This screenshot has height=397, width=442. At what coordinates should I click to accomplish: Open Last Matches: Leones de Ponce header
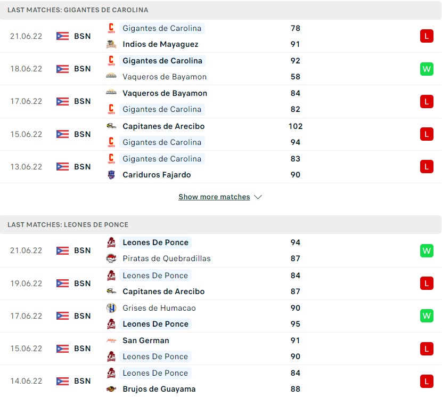[68, 224]
